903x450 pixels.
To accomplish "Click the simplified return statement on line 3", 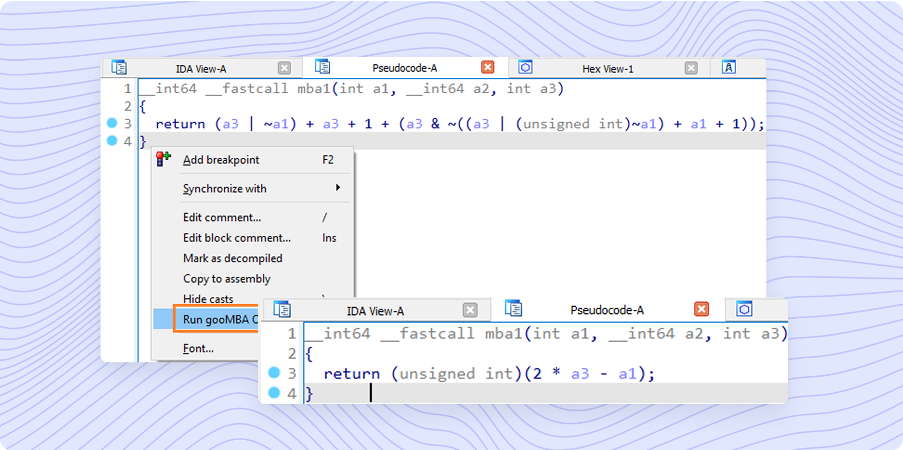I will tap(489, 373).
